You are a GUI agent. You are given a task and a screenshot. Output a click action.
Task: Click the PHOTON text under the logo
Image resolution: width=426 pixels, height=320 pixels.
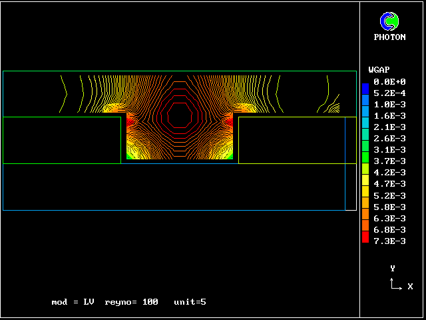coord(389,37)
